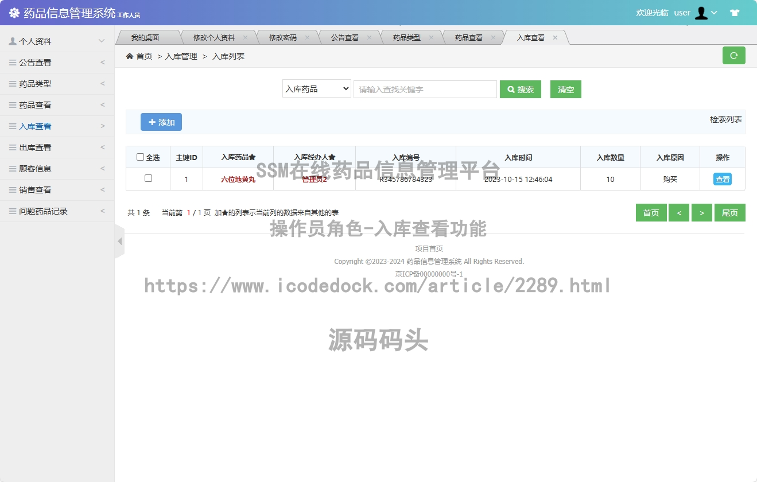Click previous page < button

coord(679,213)
